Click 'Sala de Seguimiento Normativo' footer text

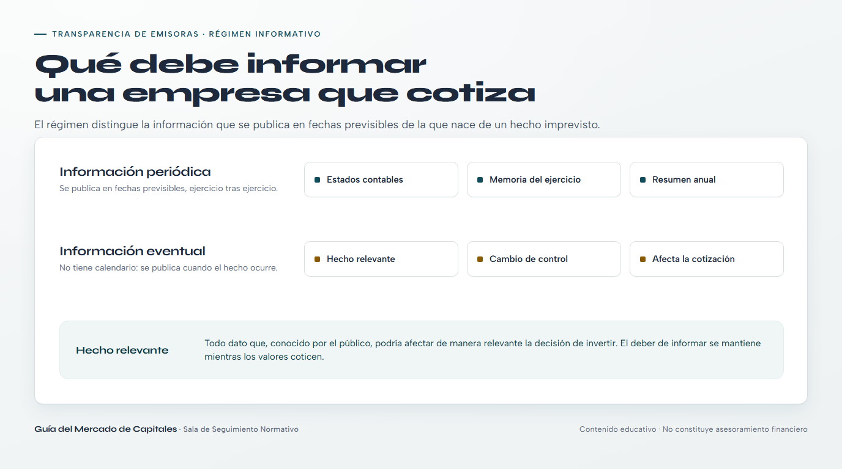(x=241, y=429)
